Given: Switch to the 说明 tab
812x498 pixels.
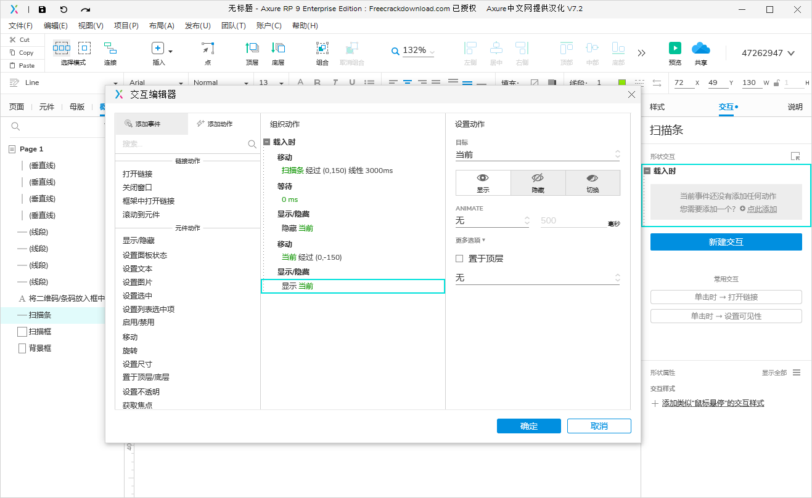Looking at the screenshot, I should point(795,107).
